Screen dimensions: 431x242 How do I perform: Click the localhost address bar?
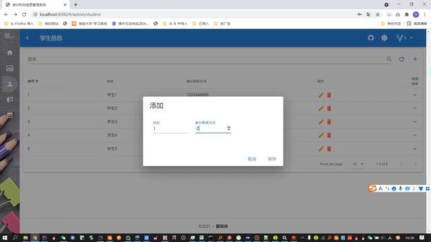193,14
